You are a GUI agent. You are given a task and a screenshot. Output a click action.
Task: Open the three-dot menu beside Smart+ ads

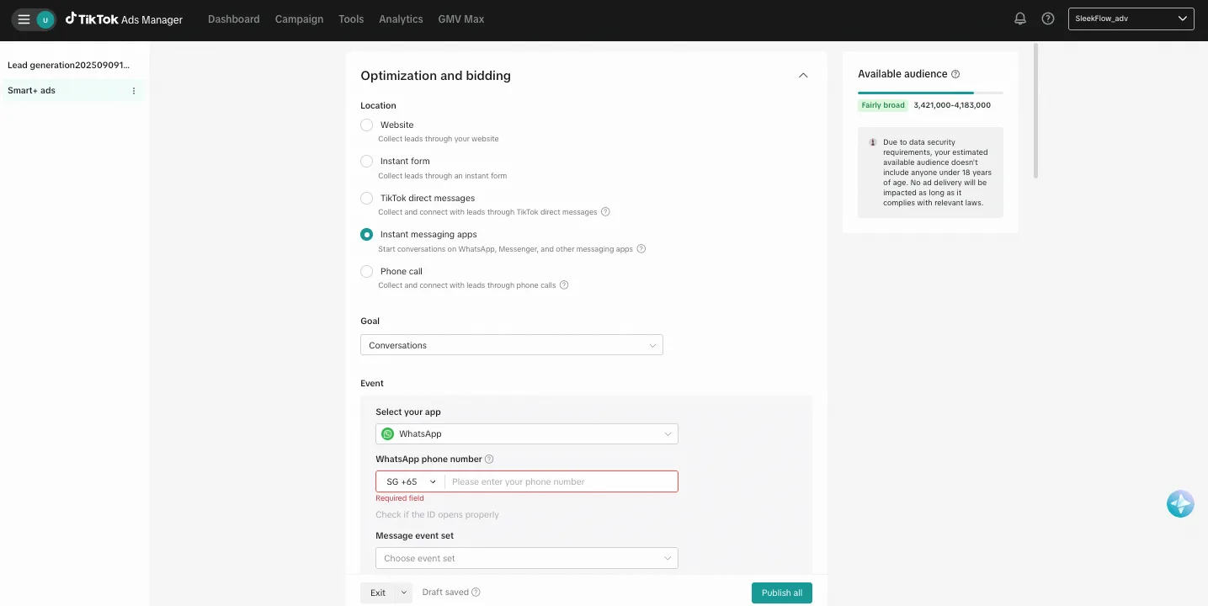coord(133,90)
